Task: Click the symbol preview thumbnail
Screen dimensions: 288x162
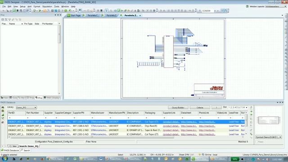Action: click(269, 120)
